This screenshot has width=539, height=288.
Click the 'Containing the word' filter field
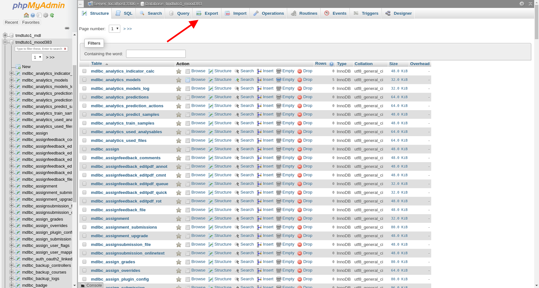coord(156,54)
